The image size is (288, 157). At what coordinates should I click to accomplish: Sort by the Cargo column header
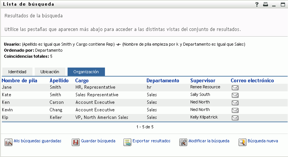pyautogui.click(x=82, y=80)
